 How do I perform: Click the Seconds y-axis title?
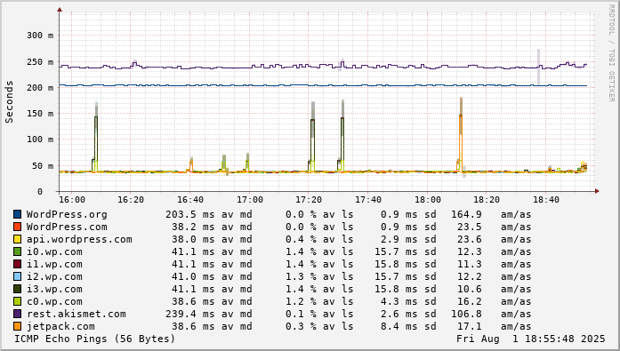click(x=9, y=102)
